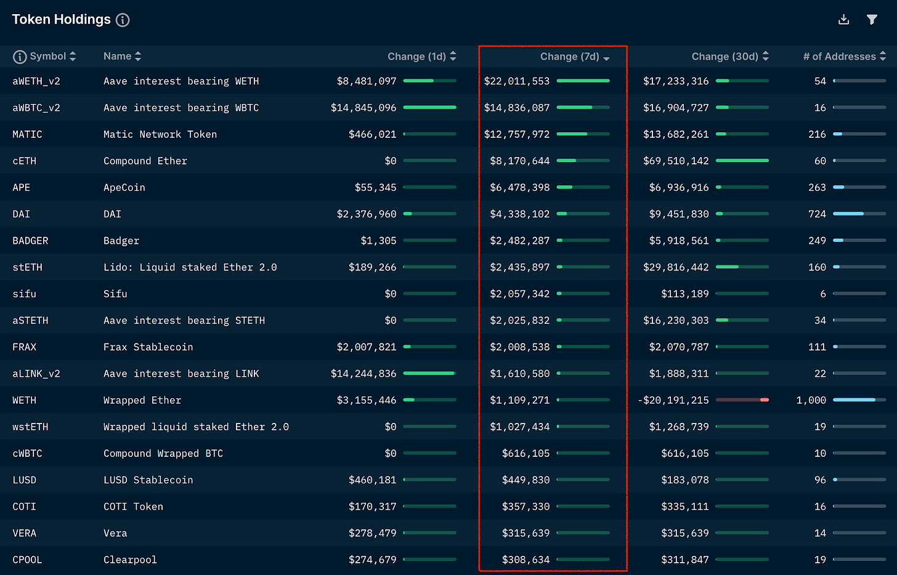Select the MATIC symbol
The width and height of the screenshot is (897, 575).
tap(27, 134)
